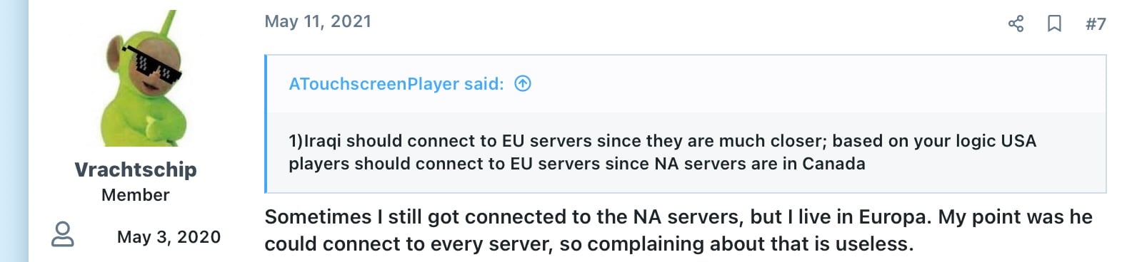The height and width of the screenshot is (262, 1122).
Task: Select the May 3, 2020 join date
Action: click(169, 237)
